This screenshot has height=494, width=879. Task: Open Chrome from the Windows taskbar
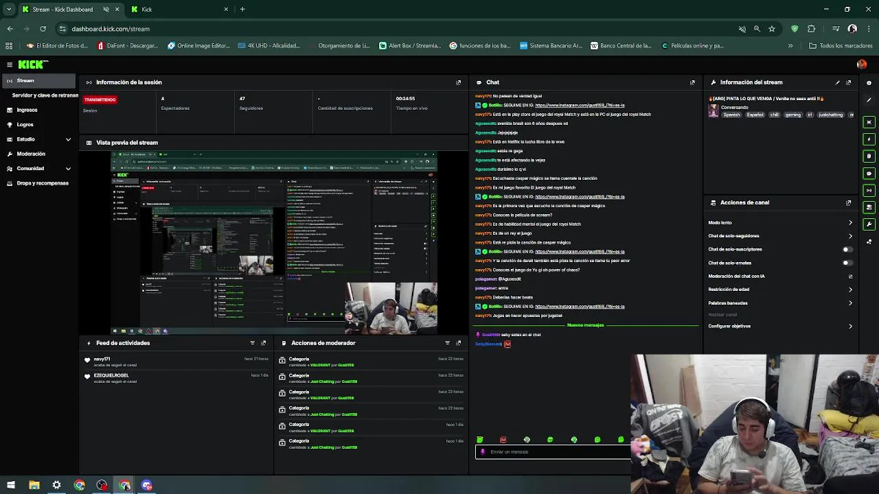(80, 485)
